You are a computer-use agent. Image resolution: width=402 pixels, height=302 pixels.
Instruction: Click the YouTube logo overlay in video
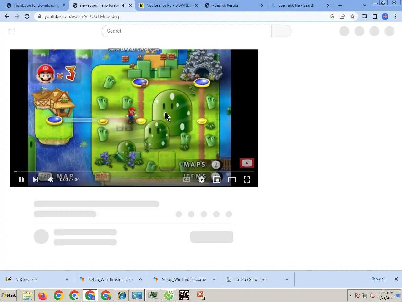[247, 163]
